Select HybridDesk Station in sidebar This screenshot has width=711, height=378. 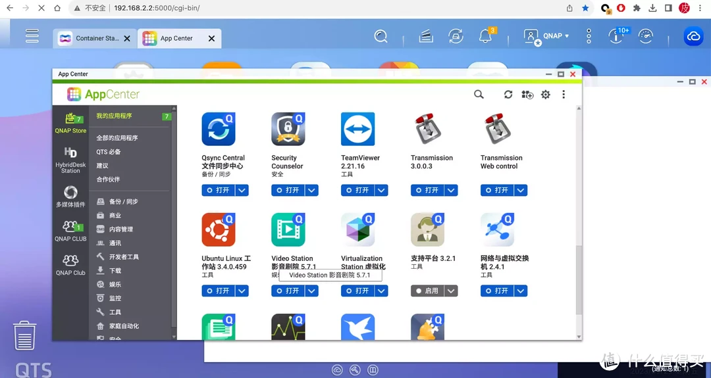70,160
